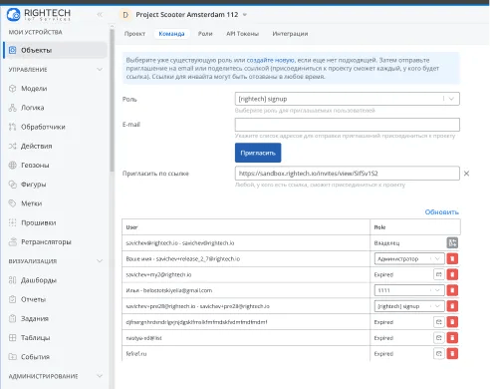Image resolution: width=494 pixels, height=389 pixels.
Task: Revoke the invite link with the X icon
Action: (466, 174)
